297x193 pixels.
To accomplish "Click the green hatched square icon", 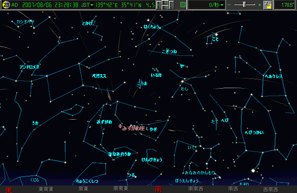I will pyautogui.click(x=183, y=5).
